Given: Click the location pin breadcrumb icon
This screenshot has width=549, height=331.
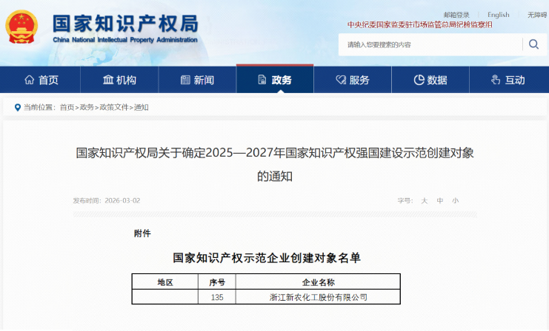Looking at the screenshot, I should click(x=18, y=108).
